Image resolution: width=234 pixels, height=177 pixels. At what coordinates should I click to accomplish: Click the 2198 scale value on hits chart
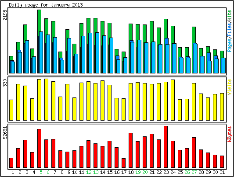5,15
